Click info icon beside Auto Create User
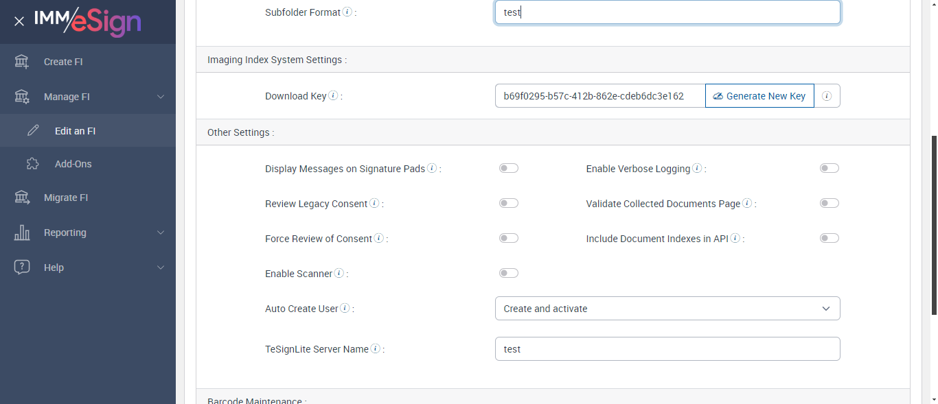 click(x=345, y=309)
